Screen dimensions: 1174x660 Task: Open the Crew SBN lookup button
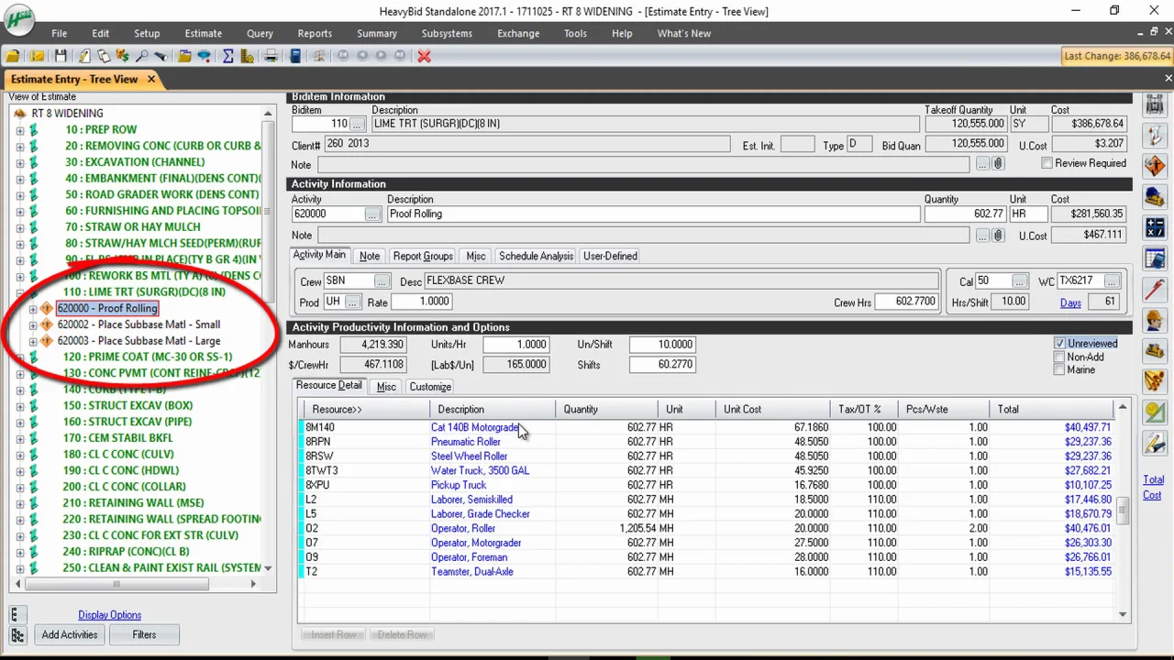coord(382,281)
